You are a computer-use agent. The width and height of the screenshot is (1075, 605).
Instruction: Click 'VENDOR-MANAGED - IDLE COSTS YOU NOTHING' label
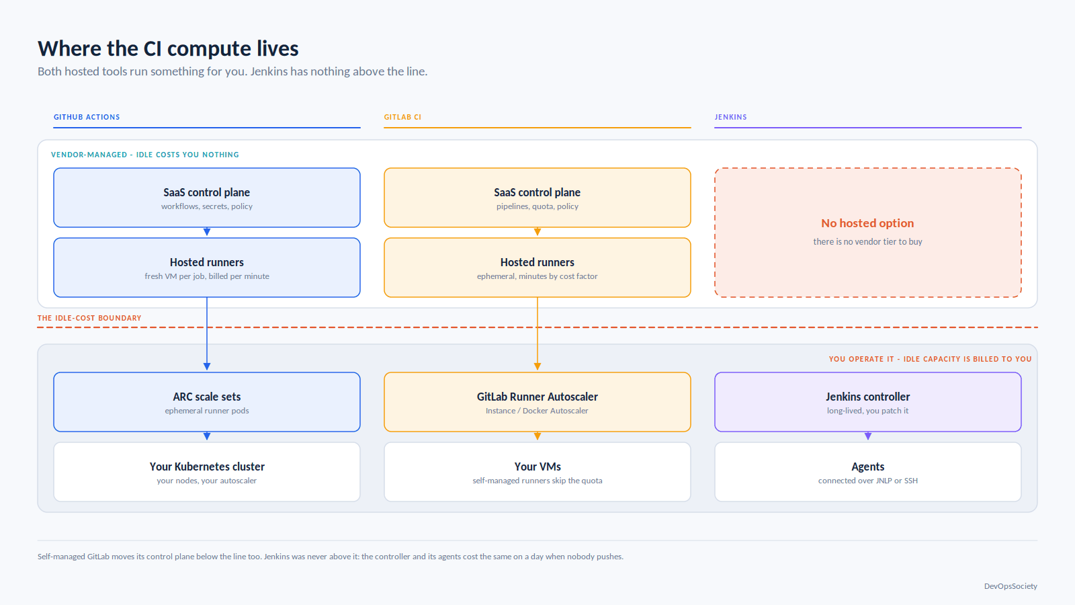[145, 155]
